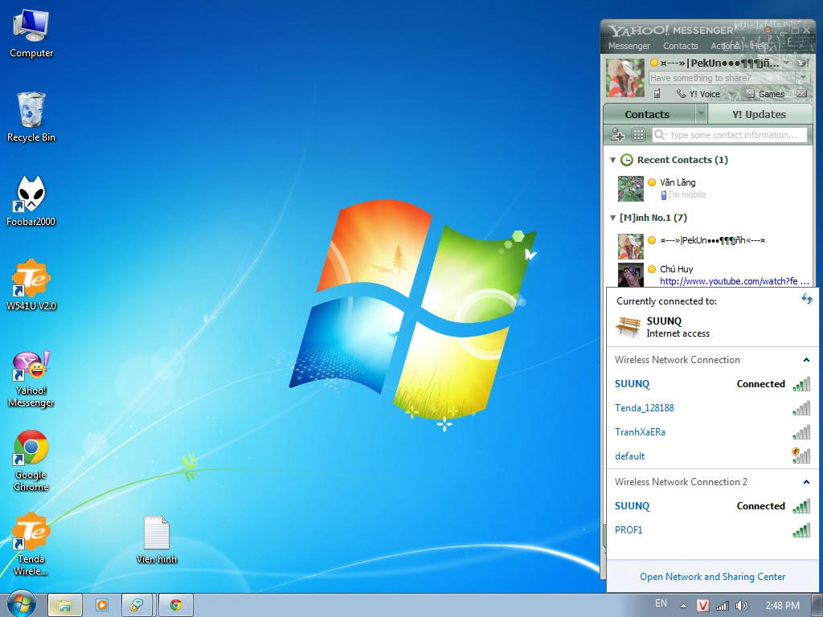Click the Games button
Screen dimensions: 823x617
coord(765,94)
